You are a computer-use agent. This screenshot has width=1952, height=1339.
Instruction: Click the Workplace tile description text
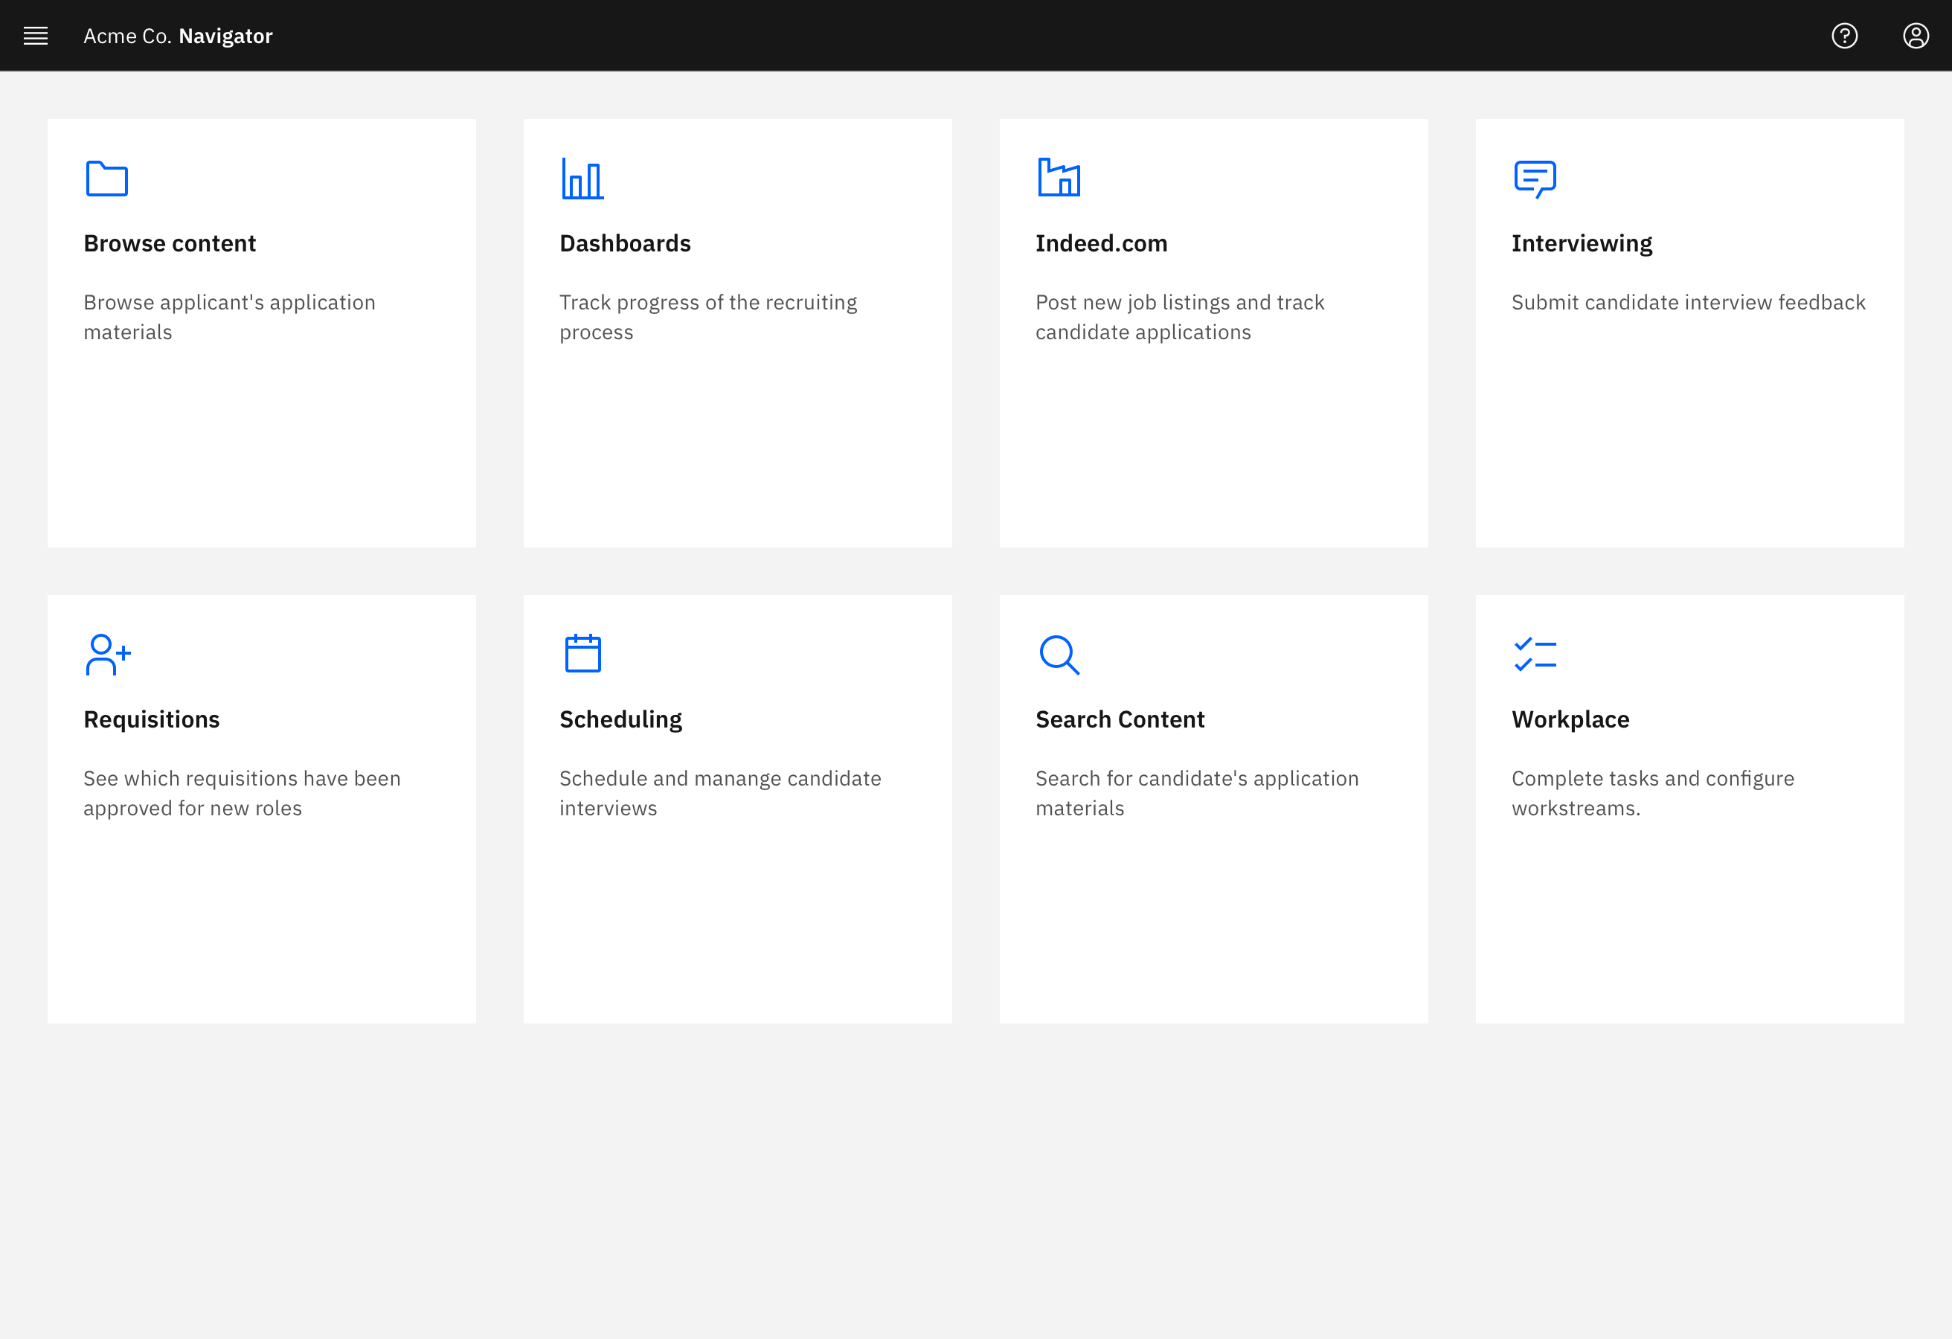(1652, 793)
